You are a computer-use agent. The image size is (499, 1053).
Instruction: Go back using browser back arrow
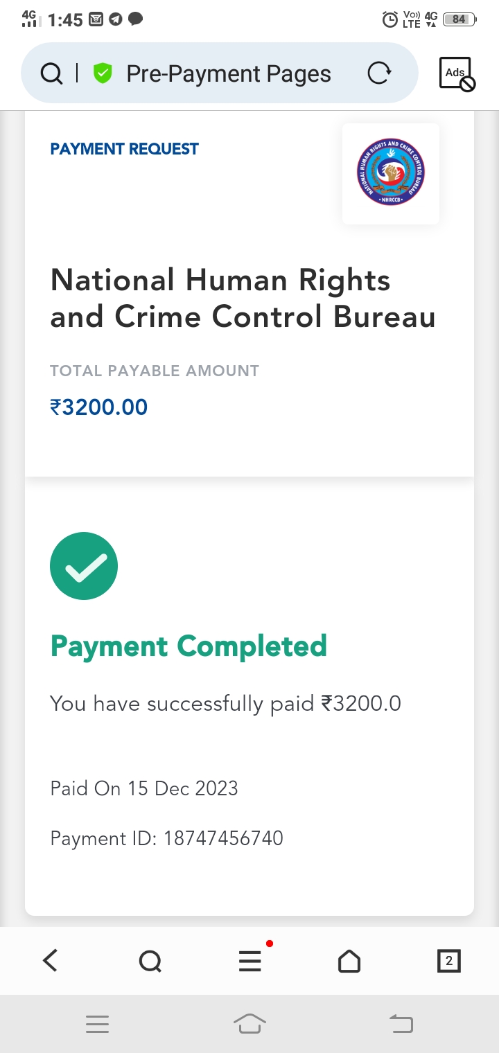(50, 961)
